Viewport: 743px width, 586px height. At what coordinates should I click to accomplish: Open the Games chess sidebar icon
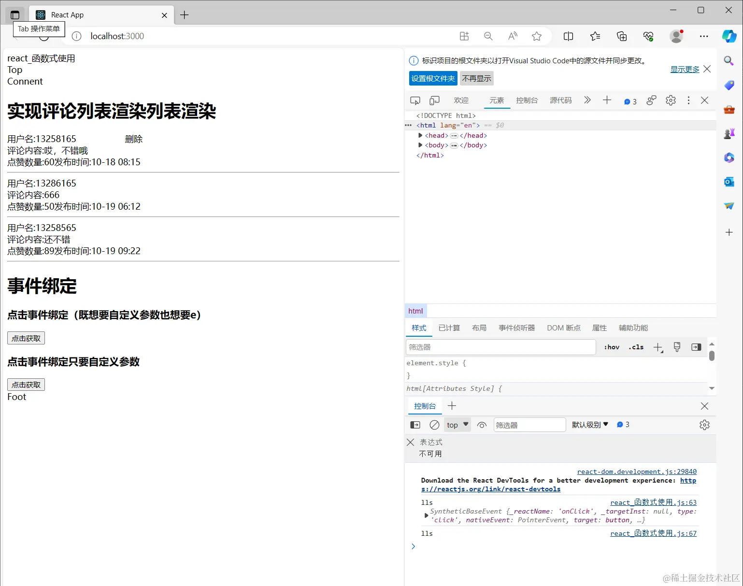(x=729, y=133)
